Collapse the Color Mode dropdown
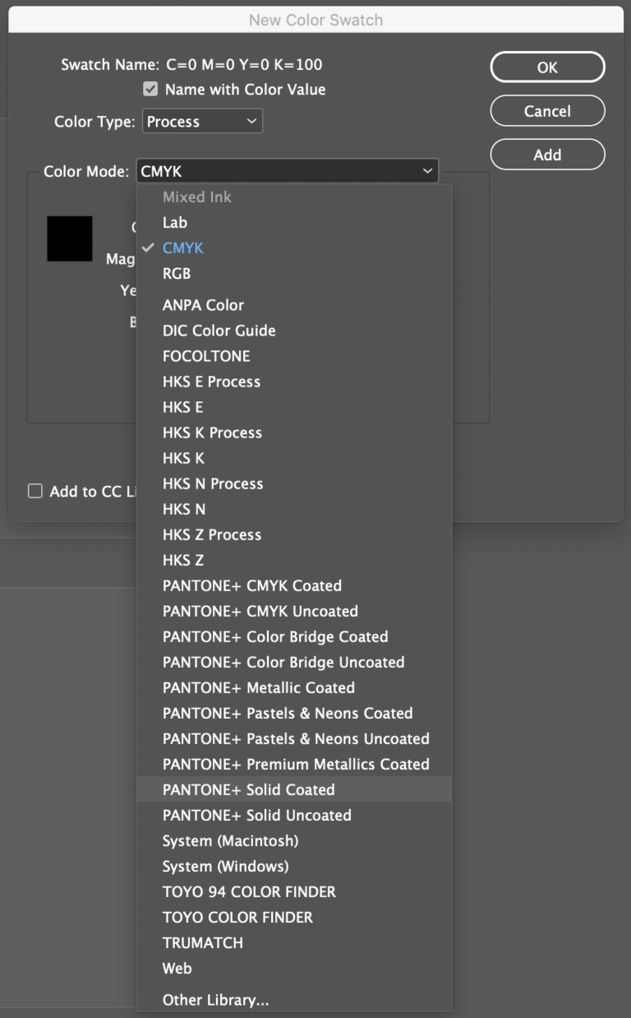The image size is (631, 1018). [x=287, y=171]
